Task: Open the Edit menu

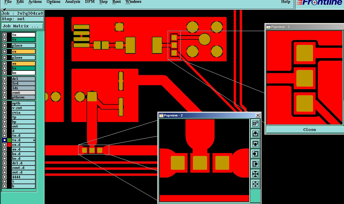Action: (x=20, y=2)
